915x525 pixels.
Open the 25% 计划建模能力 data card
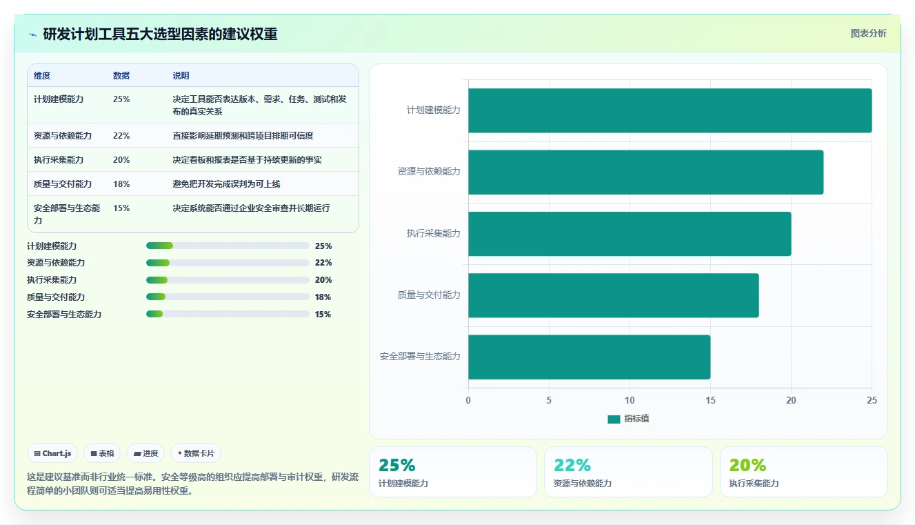[453, 472]
